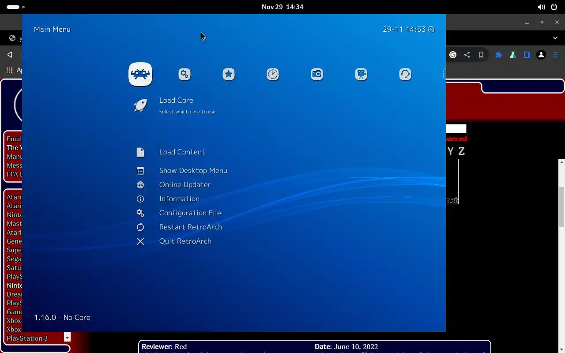This screenshot has width=565, height=353.
Task: Open Load Content menu entry
Action: pos(182,152)
